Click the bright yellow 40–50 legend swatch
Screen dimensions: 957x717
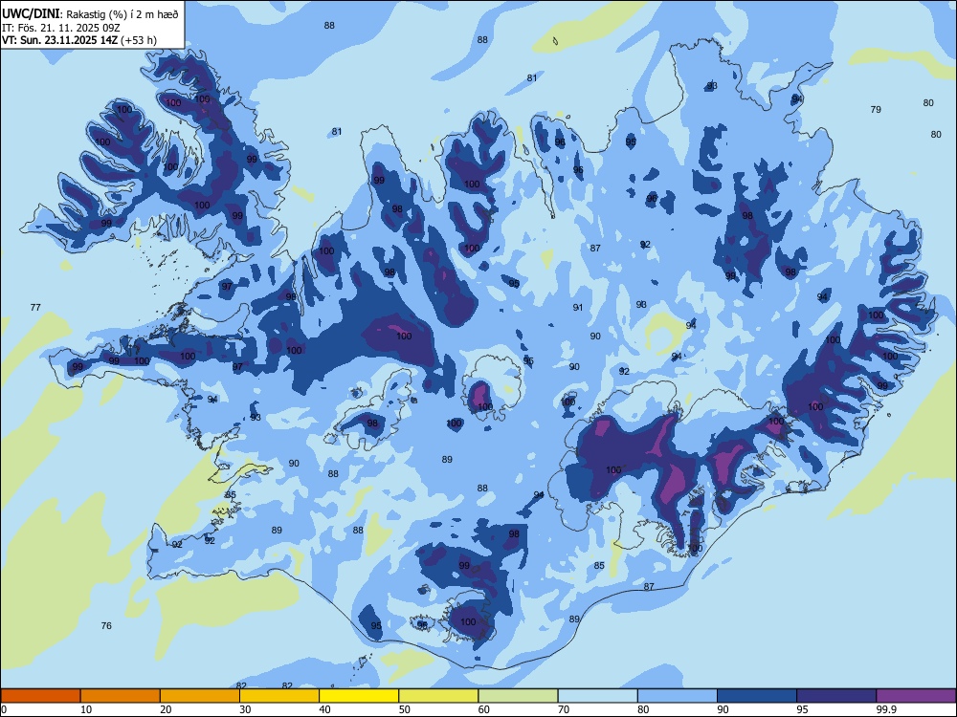[x=359, y=696]
